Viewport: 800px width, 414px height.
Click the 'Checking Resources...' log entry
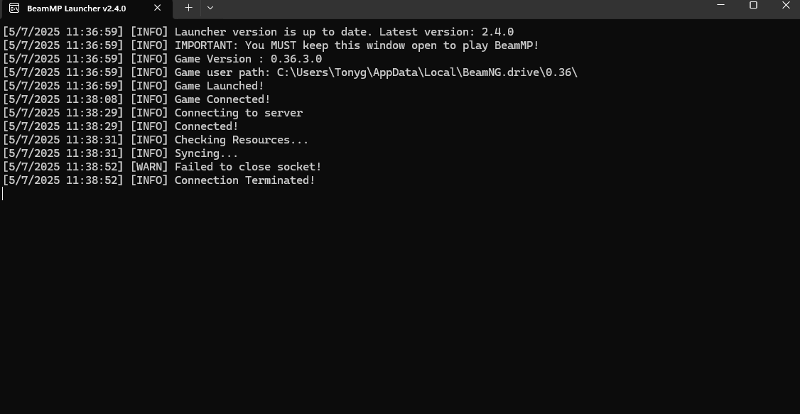click(242, 140)
